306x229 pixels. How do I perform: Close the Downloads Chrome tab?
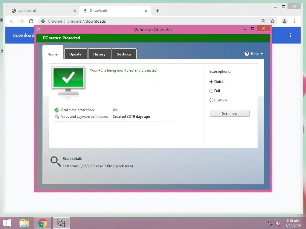pos(146,11)
